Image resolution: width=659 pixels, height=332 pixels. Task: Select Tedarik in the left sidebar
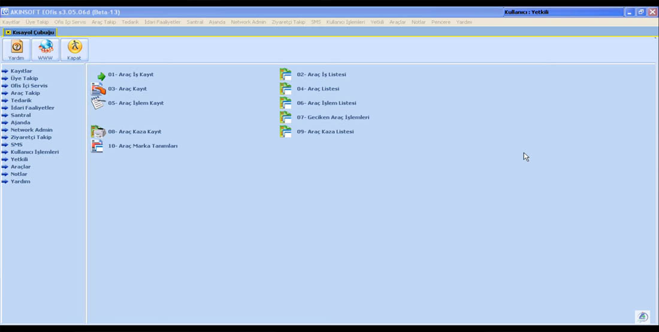tap(21, 101)
